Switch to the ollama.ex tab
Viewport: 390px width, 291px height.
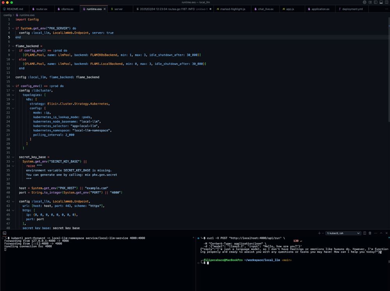67,9
